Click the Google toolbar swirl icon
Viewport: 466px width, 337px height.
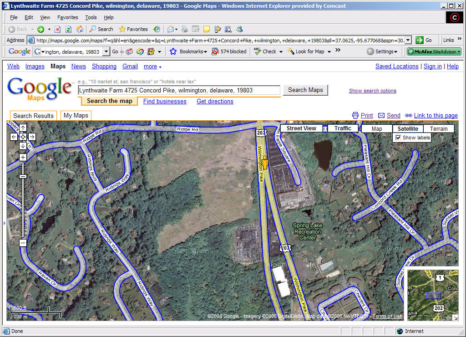click(140, 51)
